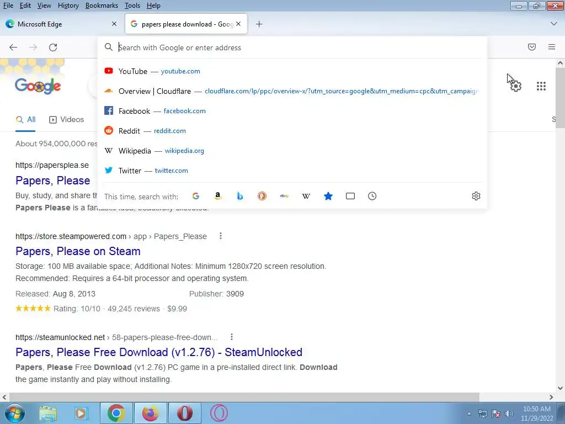
Task: Select the All search filter tab
Action: coord(25,119)
